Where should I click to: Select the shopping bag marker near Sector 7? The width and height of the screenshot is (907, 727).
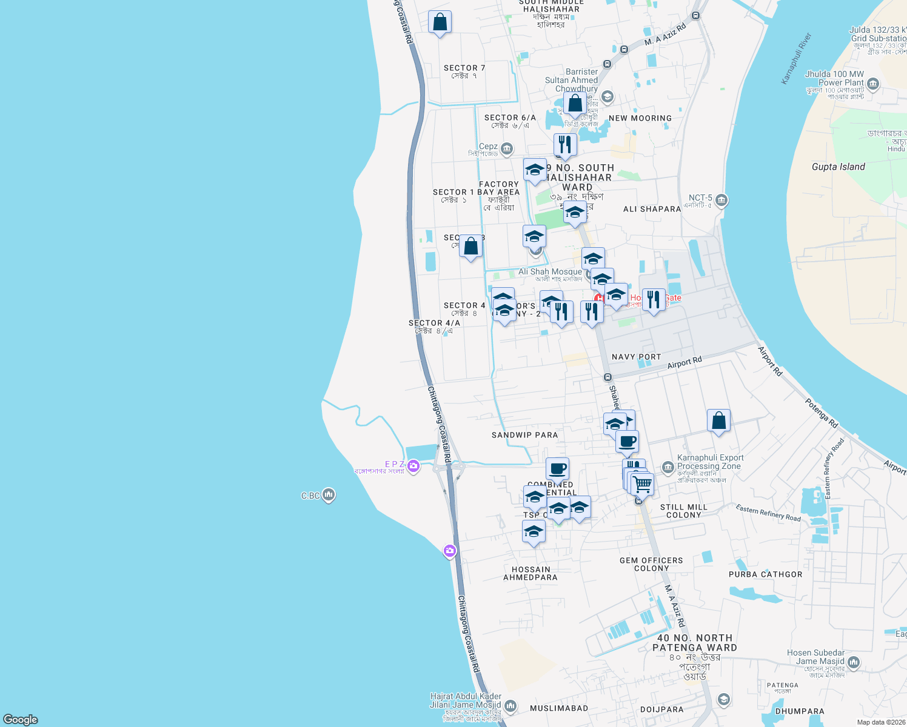[x=440, y=22]
